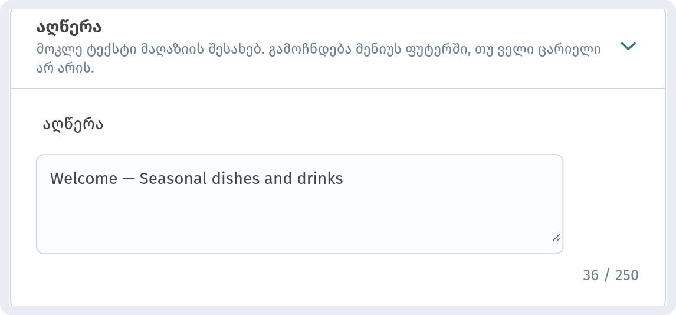Click the bold აღწერა section heading
Screen dimensions: 676x315
pos(68,28)
